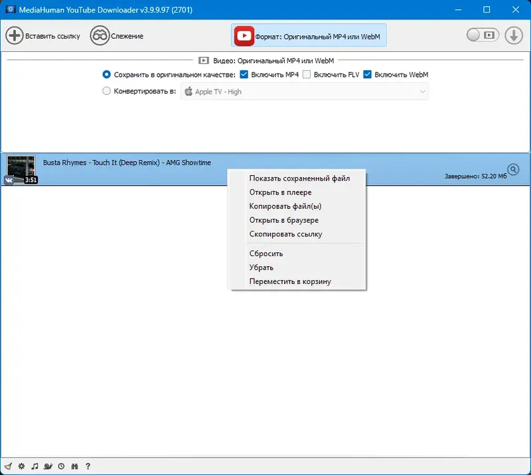The width and height of the screenshot is (531, 475).
Task: Click the binoculars icon in the status bar
Action: (x=74, y=466)
